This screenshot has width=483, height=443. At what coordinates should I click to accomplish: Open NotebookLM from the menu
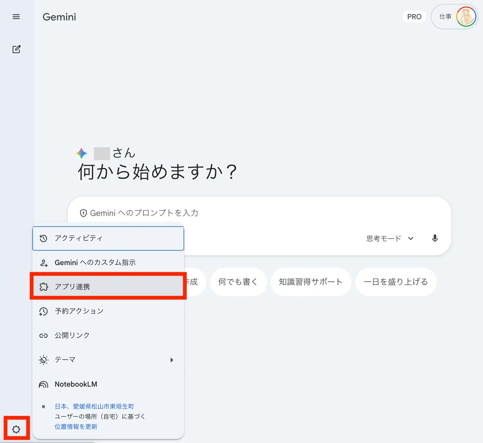click(x=108, y=384)
